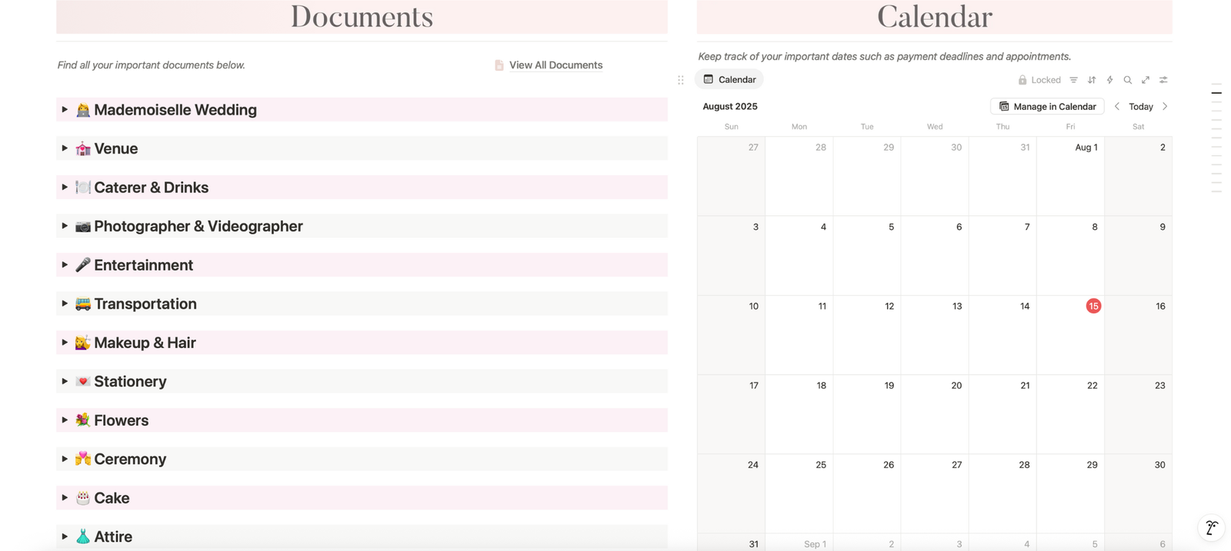Screen dimensions: 1231x551
Task: Click the microphone emoji beside Entertainment
Action: tap(83, 264)
